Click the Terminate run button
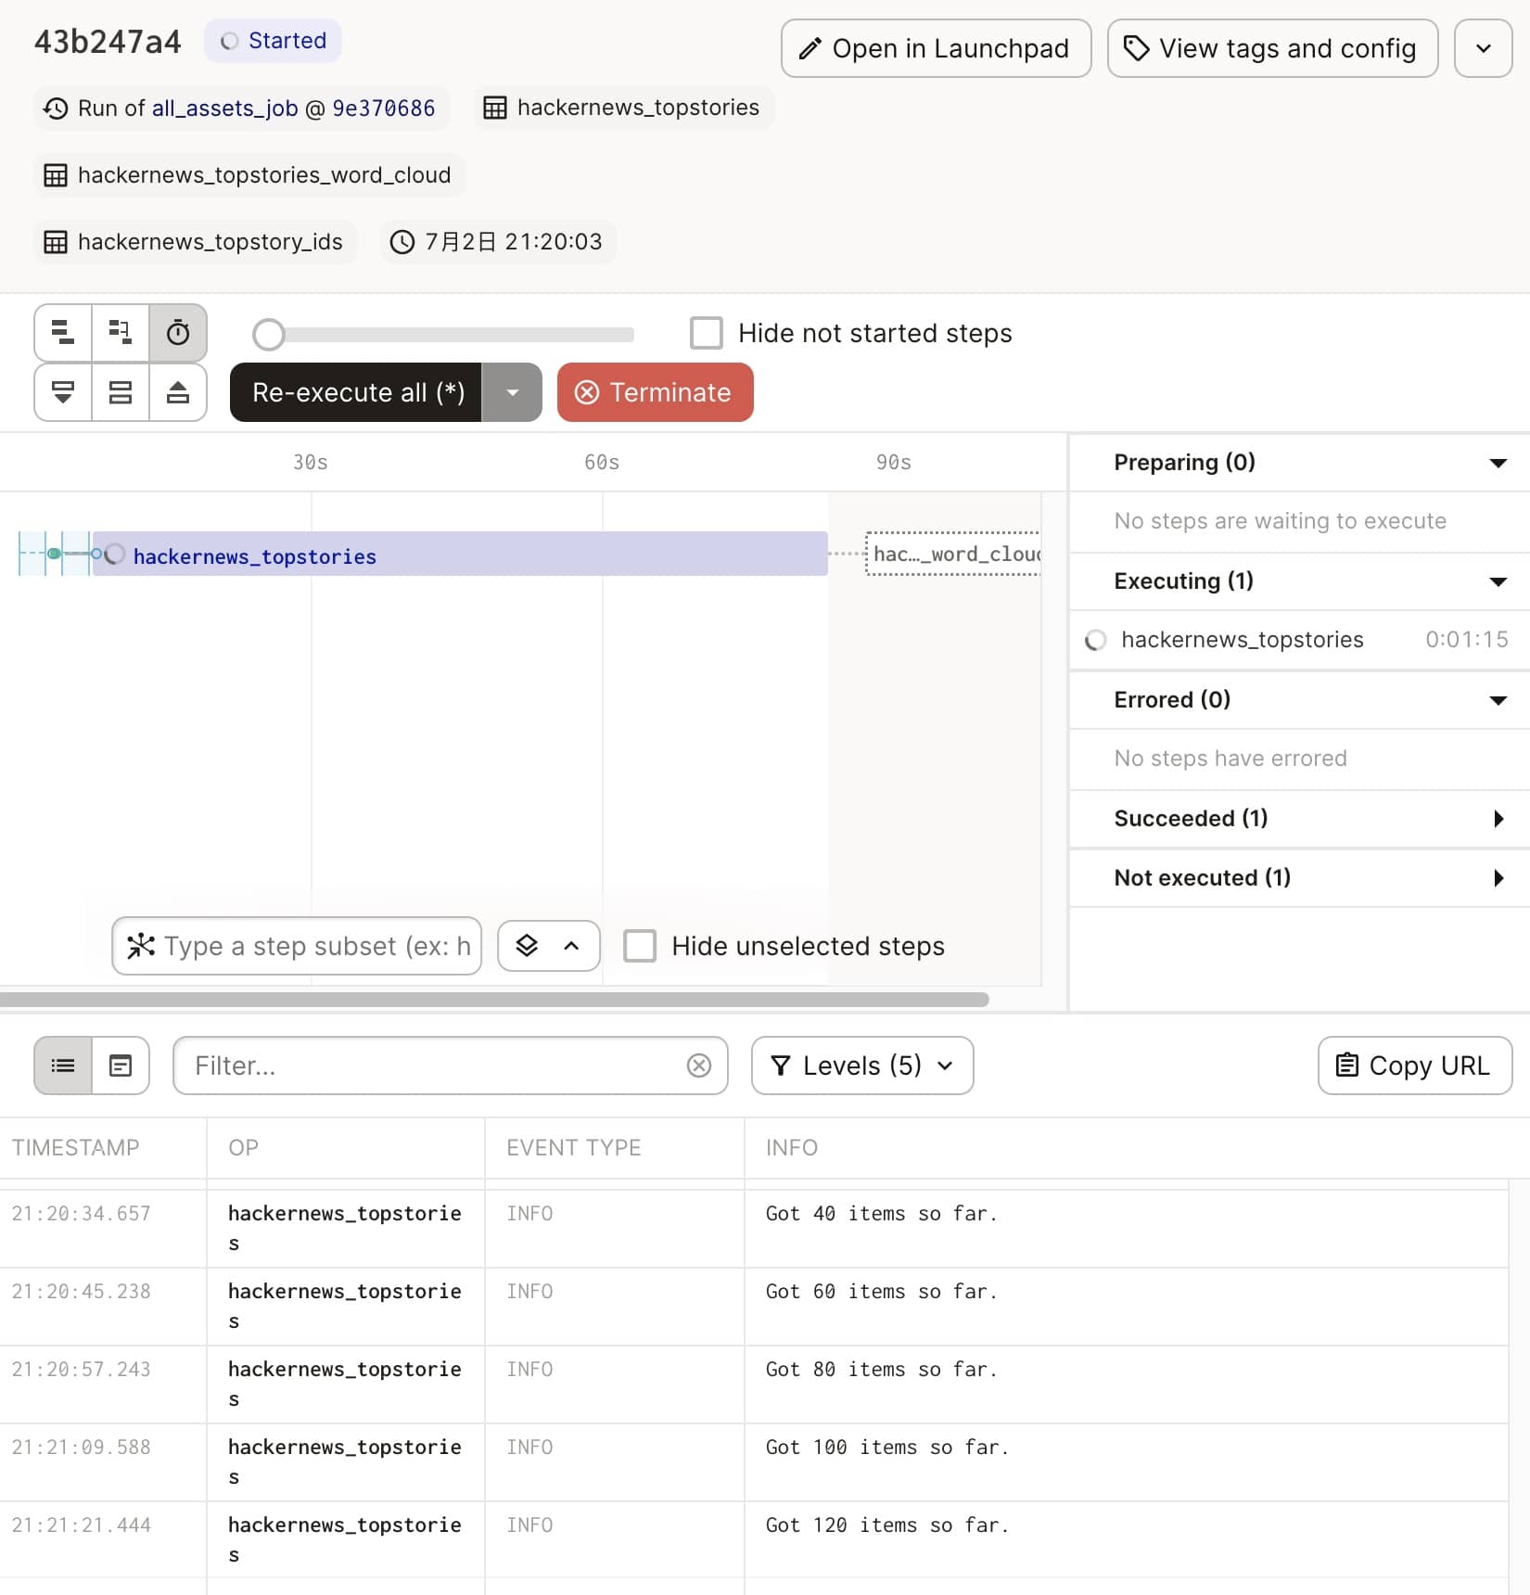The image size is (1530, 1595). click(655, 392)
